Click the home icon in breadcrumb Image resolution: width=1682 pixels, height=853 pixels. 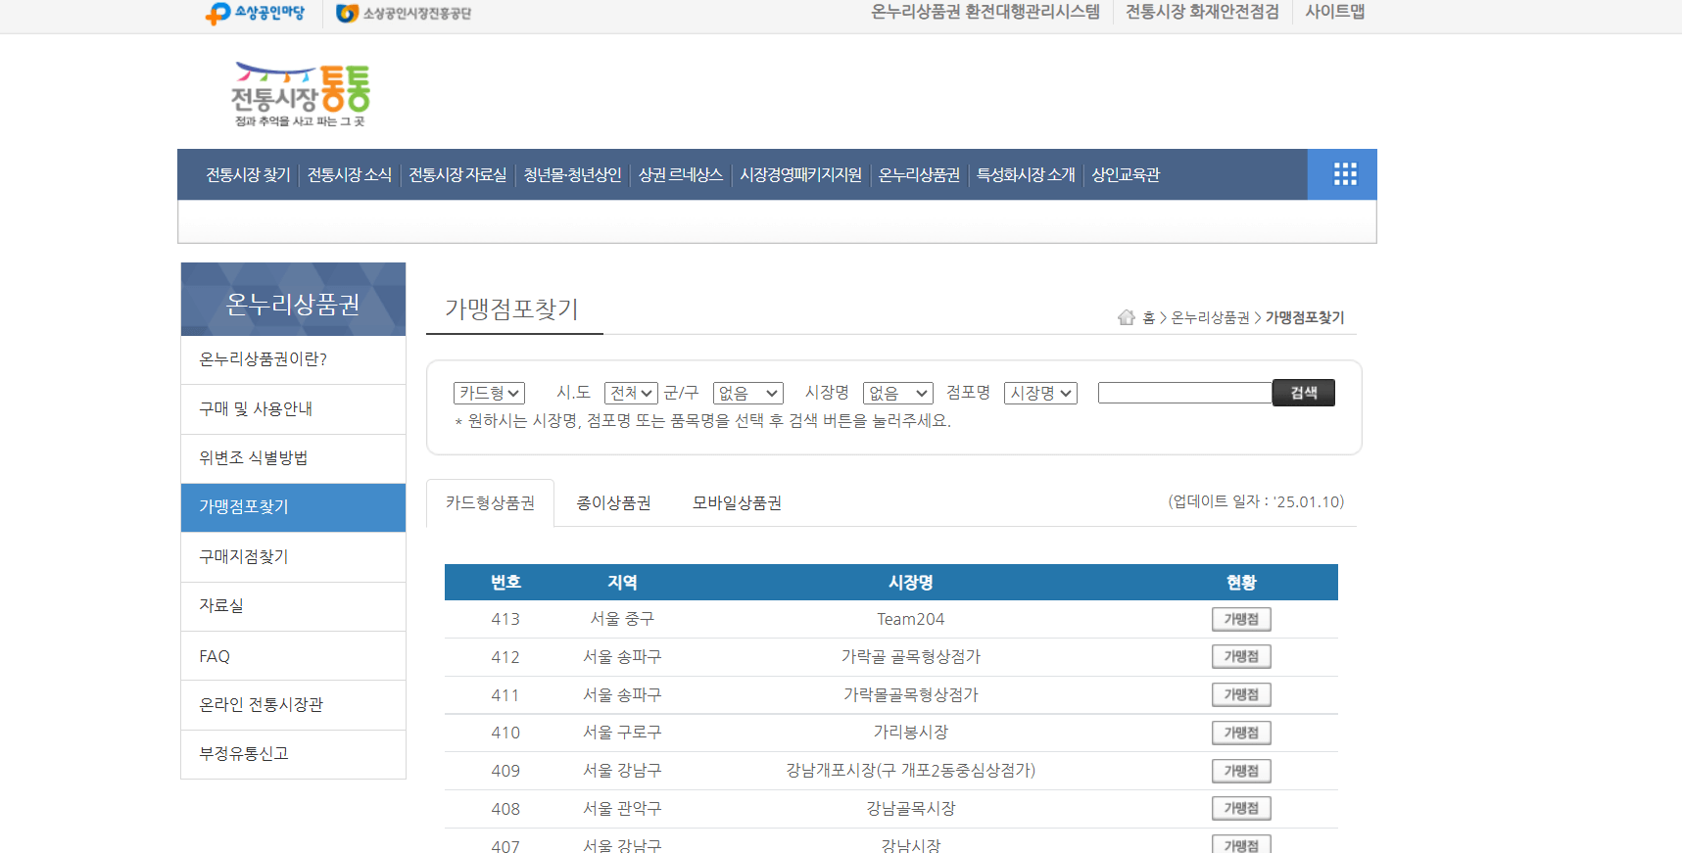[x=1127, y=317]
